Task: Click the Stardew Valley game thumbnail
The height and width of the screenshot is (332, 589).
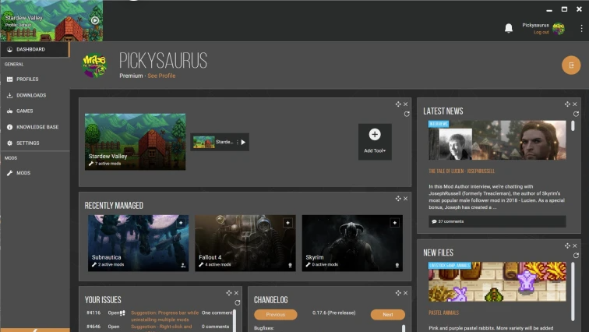Action: point(135,142)
